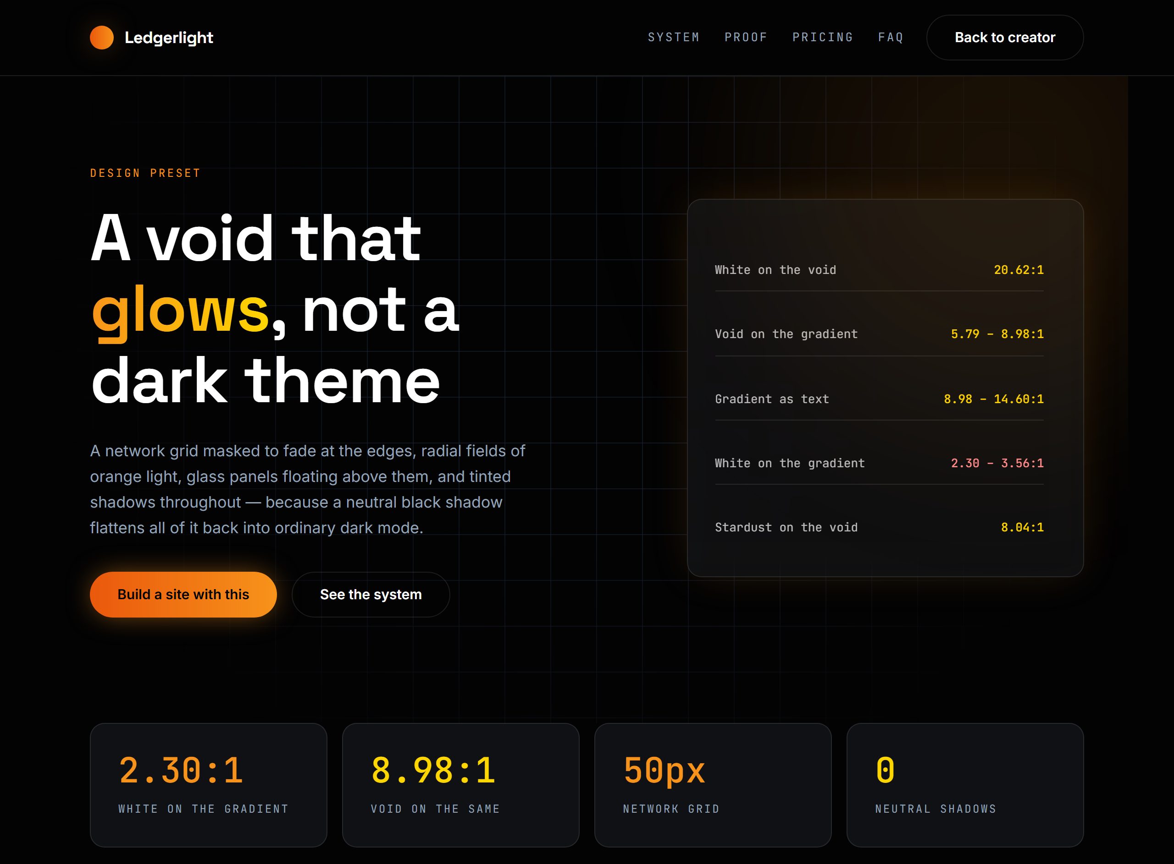This screenshot has width=1174, height=864.
Task: Click the 8.04:1 contrast value
Action: [1022, 528]
